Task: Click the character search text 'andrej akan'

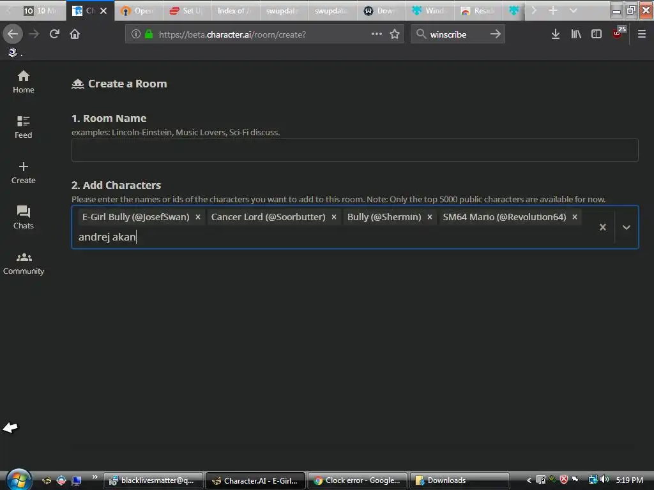Action: coord(107,237)
